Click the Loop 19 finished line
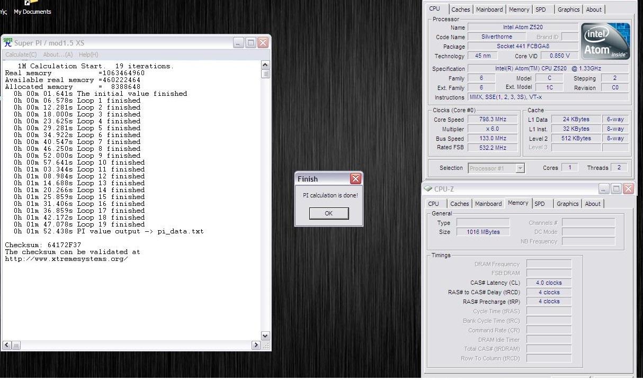 pyautogui.click(x=79, y=224)
